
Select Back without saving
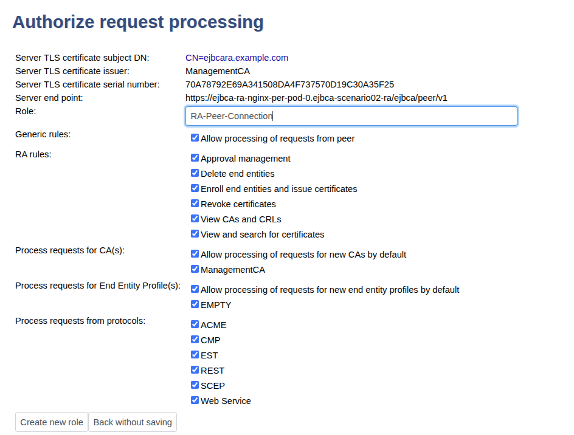[x=133, y=422]
